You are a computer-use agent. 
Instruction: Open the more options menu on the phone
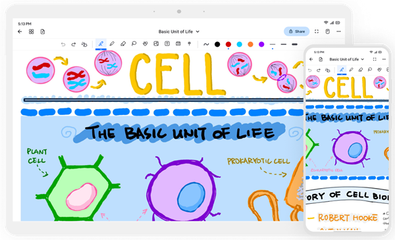384,59
